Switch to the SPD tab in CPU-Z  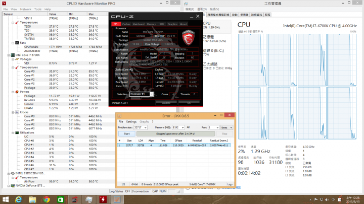point(162,24)
